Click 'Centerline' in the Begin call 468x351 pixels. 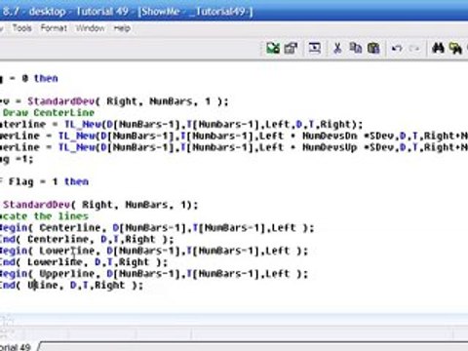tap(70, 228)
